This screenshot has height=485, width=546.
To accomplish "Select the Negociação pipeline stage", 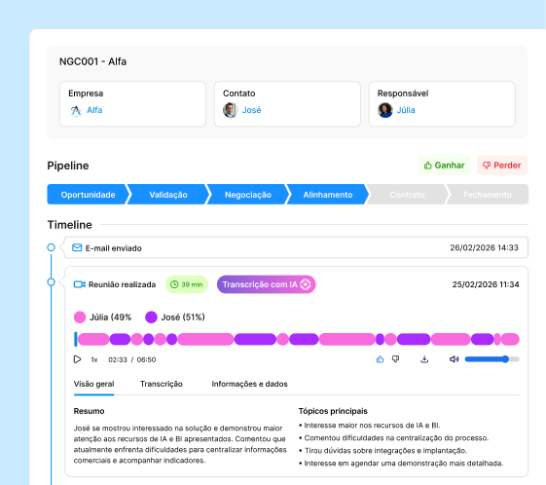I will click(248, 195).
